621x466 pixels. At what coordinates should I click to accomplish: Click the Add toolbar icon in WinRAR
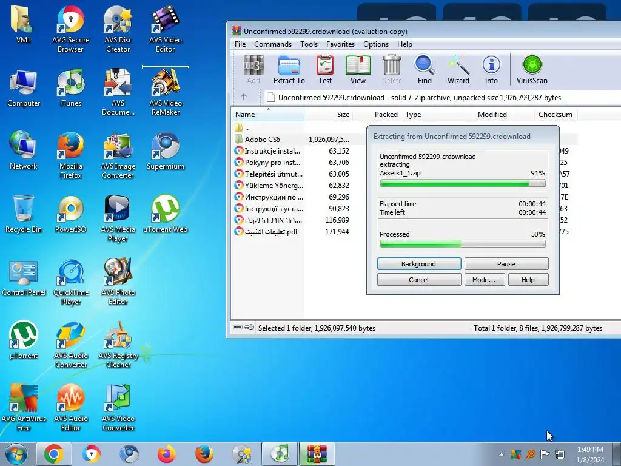coord(253,70)
